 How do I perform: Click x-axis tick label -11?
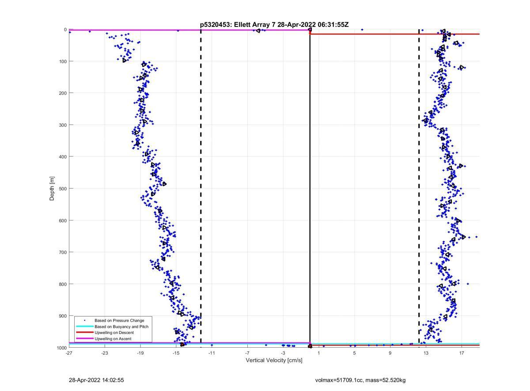[x=212, y=353]
